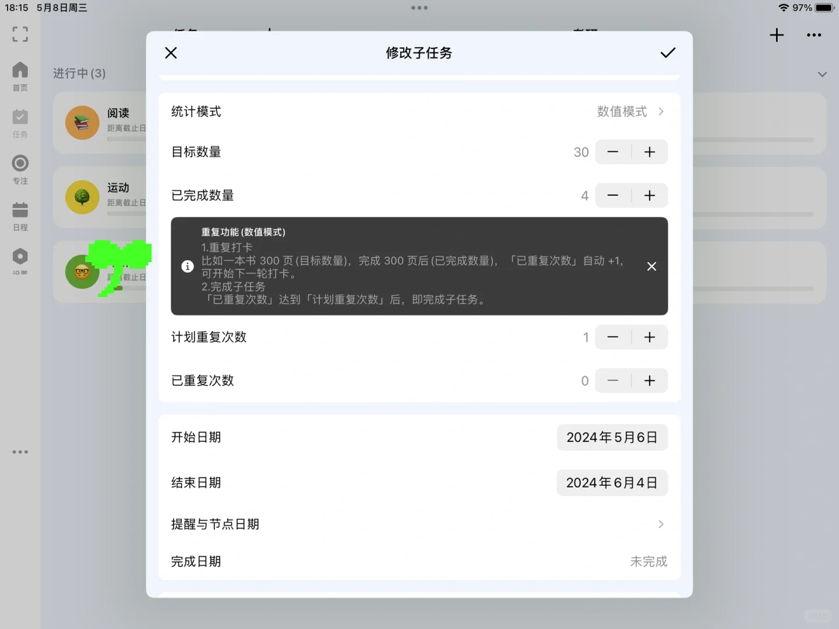Open the 日程 schedule icon
The image size is (839, 629).
pyautogui.click(x=20, y=214)
